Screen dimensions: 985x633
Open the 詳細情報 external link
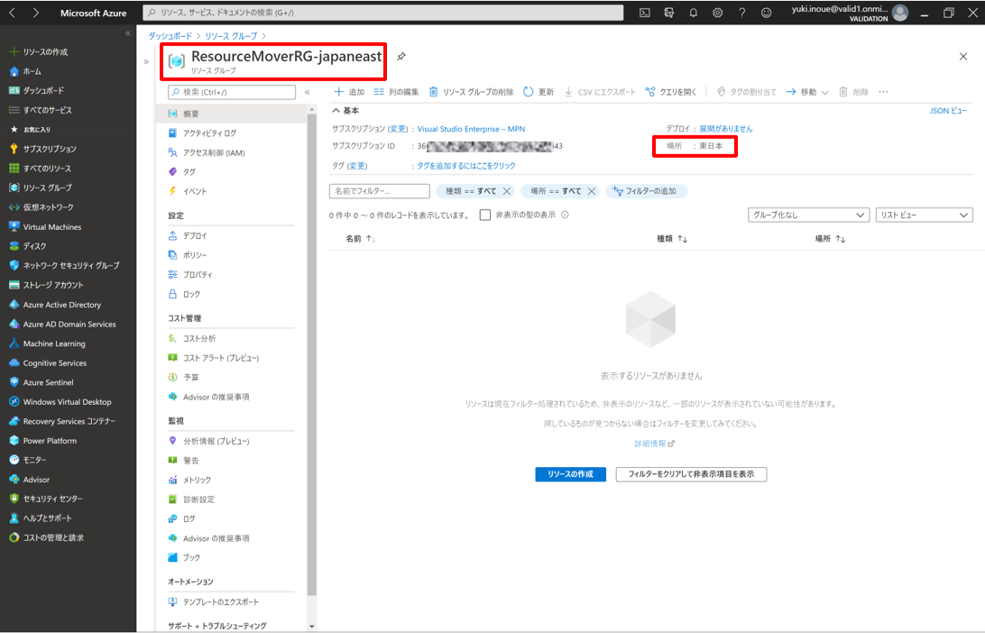pos(654,444)
